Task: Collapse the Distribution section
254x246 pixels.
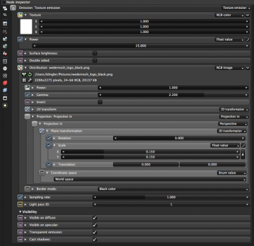Action: pyautogui.click(x=25, y=67)
